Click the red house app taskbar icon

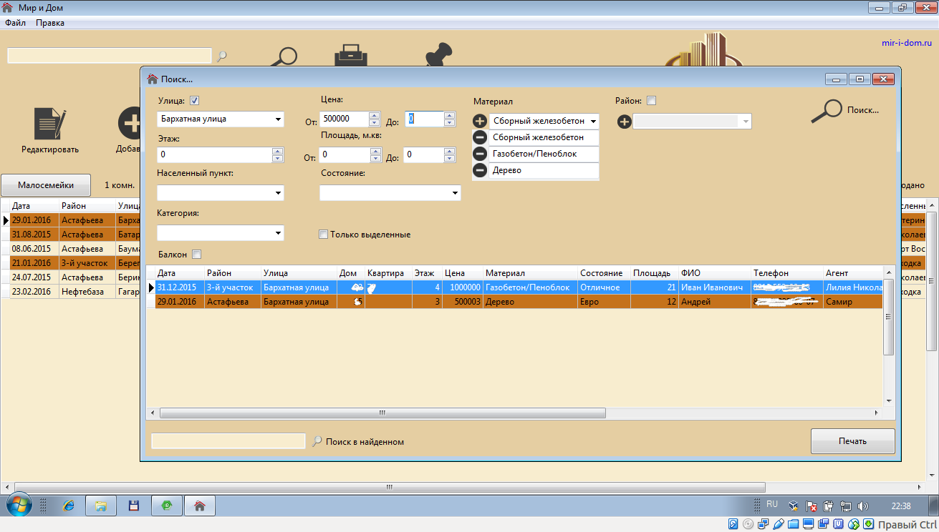point(200,506)
